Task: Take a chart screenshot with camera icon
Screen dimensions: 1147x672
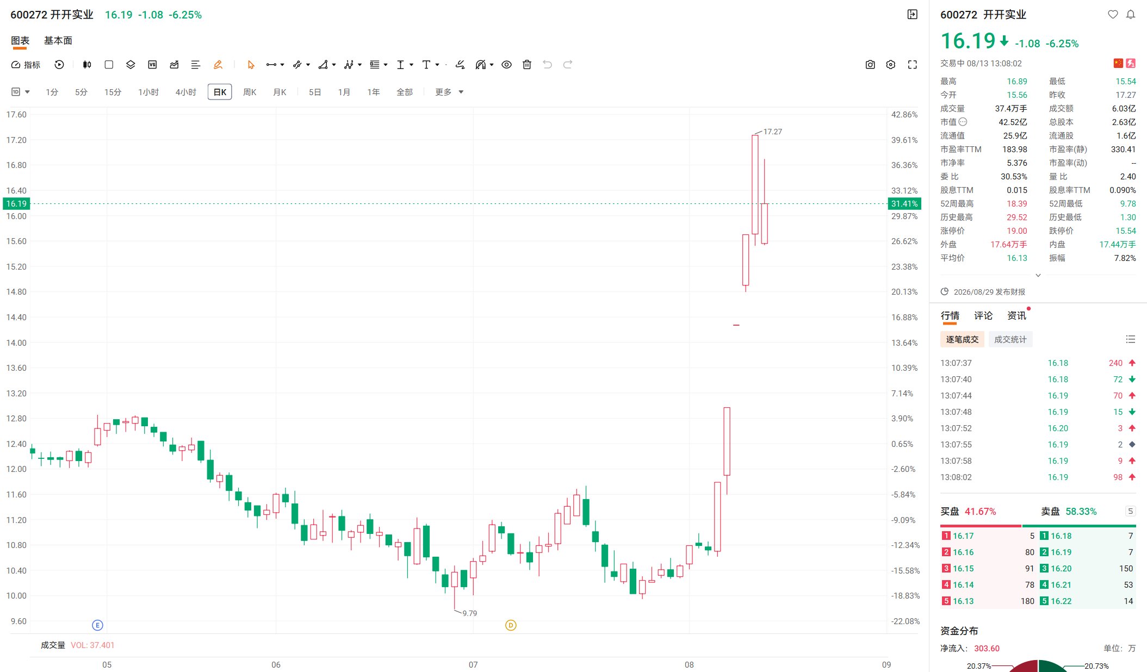Action: (870, 65)
